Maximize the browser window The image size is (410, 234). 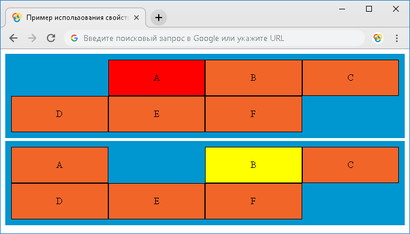coord(369,9)
